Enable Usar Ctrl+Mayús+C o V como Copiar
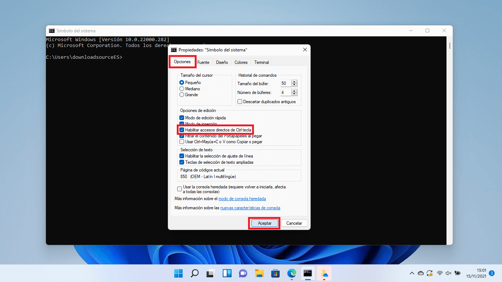Image resolution: width=502 pixels, height=282 pixels. click(x=182, y=142)
